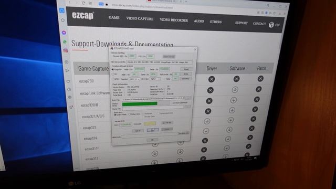The height and width of the screenshot is (189, 336).
Task: Click the Read button in HID tool
Action: [186, 69]
